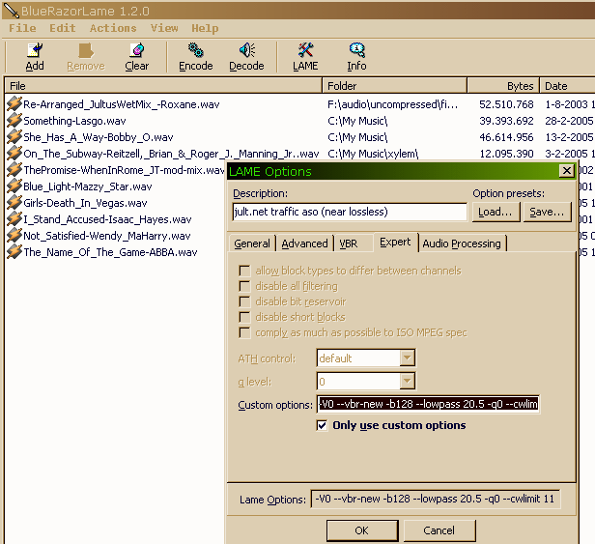Click the 12.095.390 bytes value
595x544 pixels.
506,154
